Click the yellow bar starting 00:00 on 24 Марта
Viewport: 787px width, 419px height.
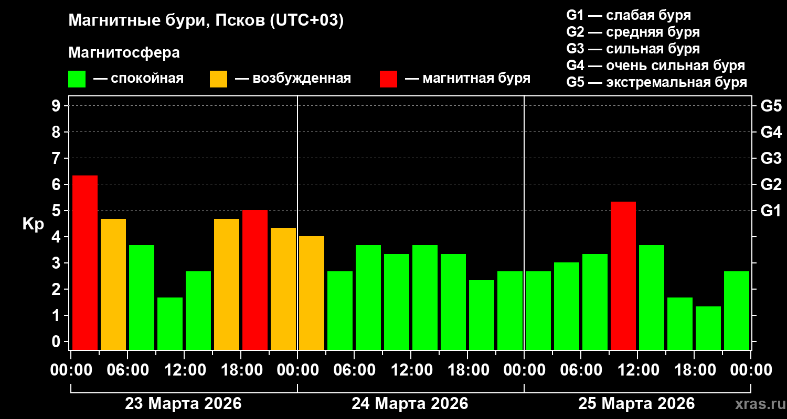(312, 293)
